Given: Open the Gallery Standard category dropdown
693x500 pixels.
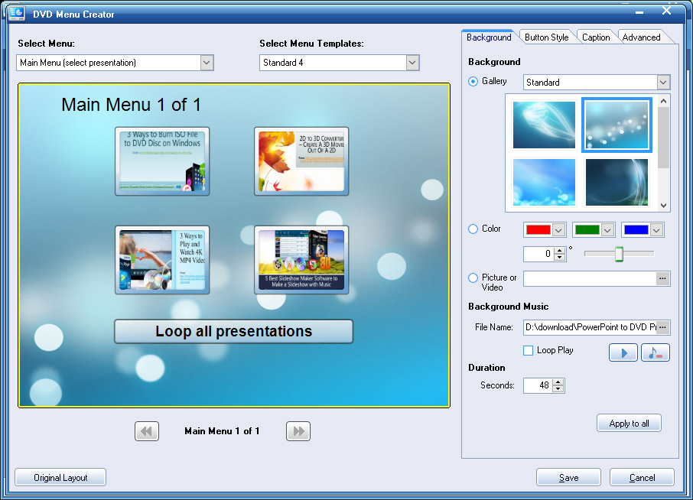Looking at the screenshot, I should [662, 83].
